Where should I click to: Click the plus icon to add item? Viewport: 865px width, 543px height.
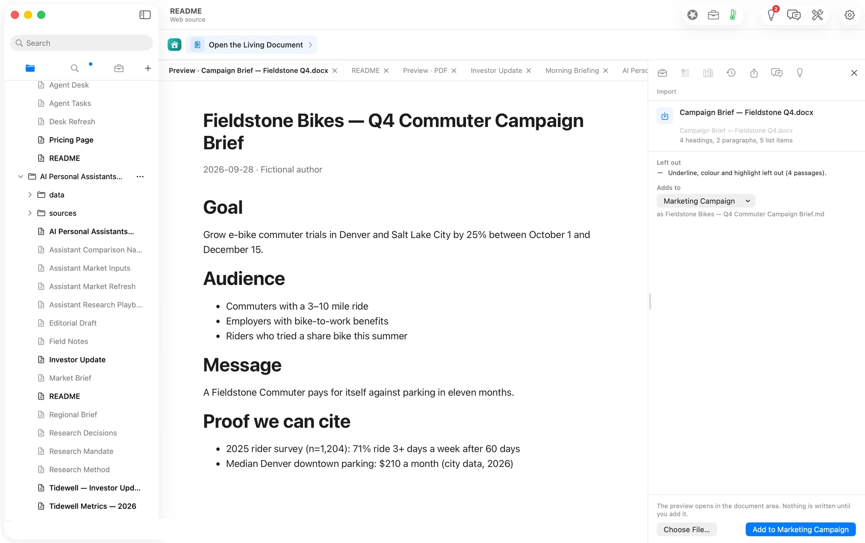(x=148, y=68)
